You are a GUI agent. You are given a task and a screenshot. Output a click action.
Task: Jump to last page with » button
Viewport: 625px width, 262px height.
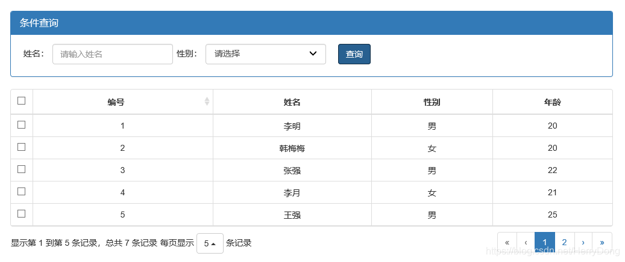tap(602, 243)
